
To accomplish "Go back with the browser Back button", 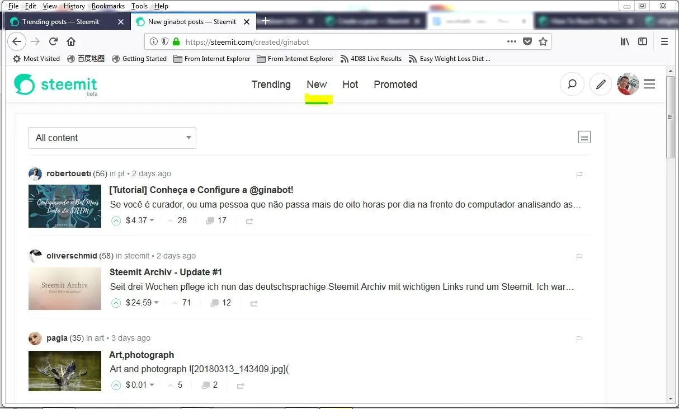I will (17, 41).
